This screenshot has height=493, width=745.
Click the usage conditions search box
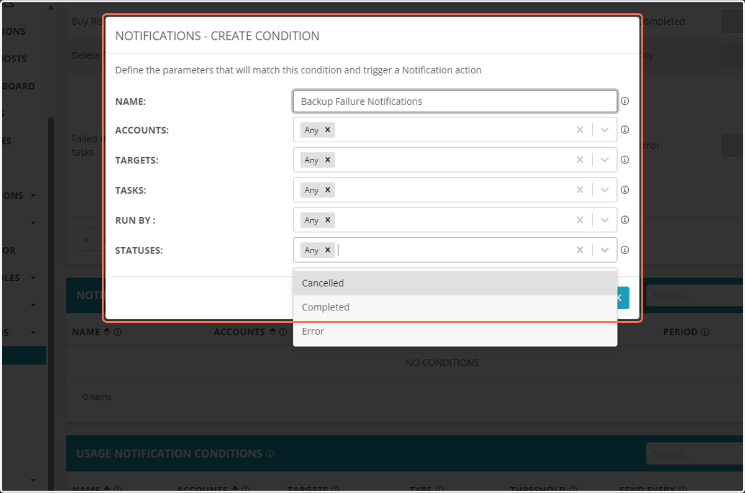(x=694, y=454)
